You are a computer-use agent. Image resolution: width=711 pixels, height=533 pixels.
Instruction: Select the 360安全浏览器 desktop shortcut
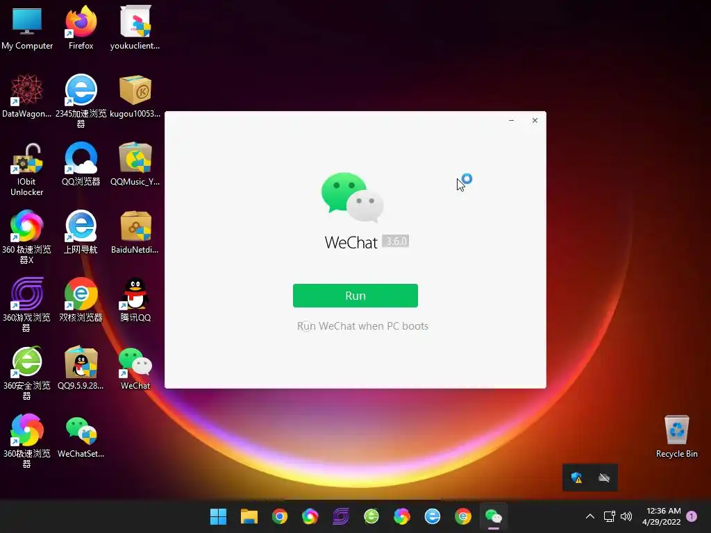coord(27,373)
